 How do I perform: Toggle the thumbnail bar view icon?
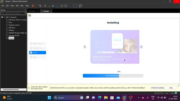(x=62, y=6)
